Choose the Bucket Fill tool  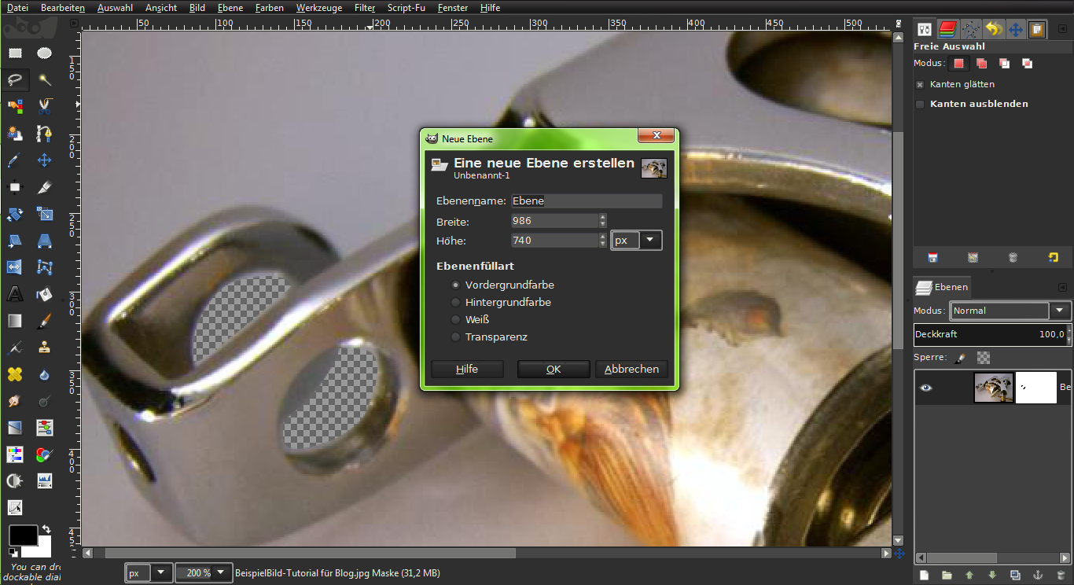44,293
